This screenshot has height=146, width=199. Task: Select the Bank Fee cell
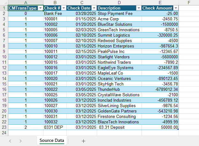[x=55, y=14]
